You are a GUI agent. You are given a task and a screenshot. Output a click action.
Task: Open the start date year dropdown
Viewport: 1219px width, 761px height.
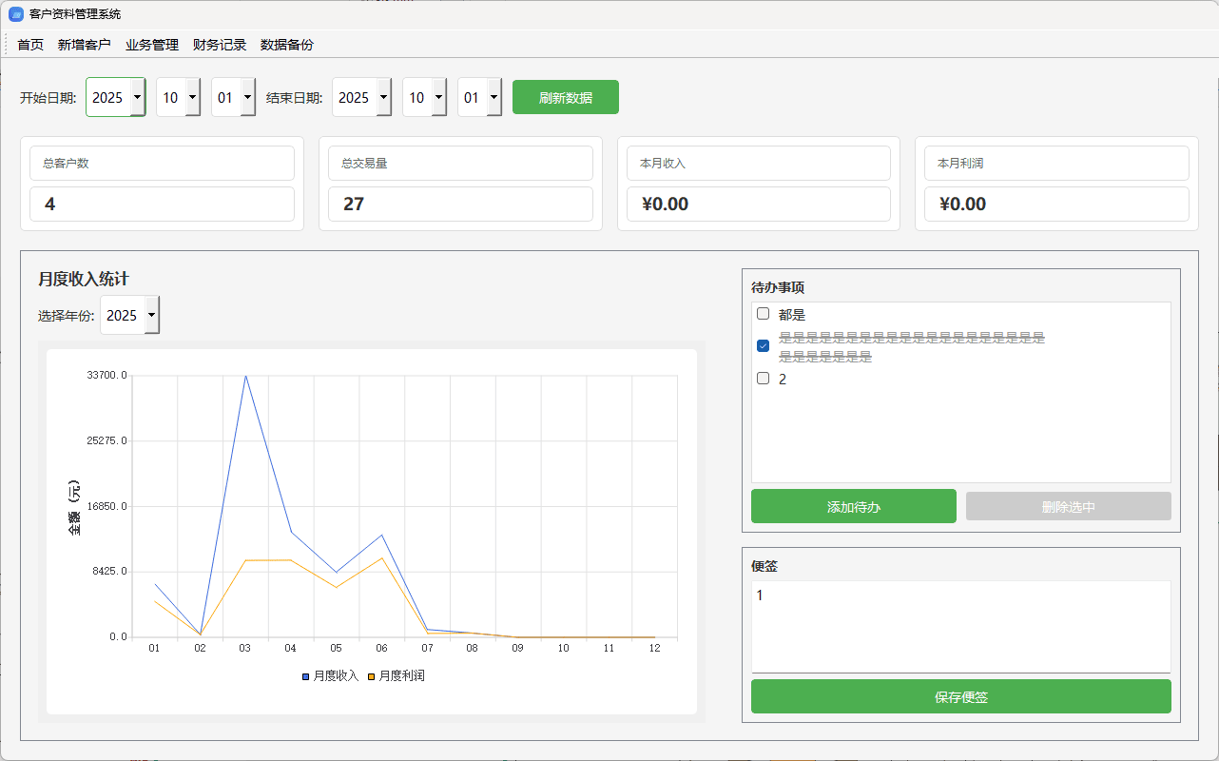(137, 96)
